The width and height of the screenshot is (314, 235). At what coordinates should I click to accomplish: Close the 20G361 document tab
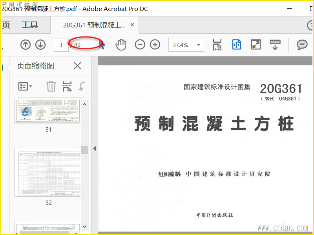tap(132, 25)
